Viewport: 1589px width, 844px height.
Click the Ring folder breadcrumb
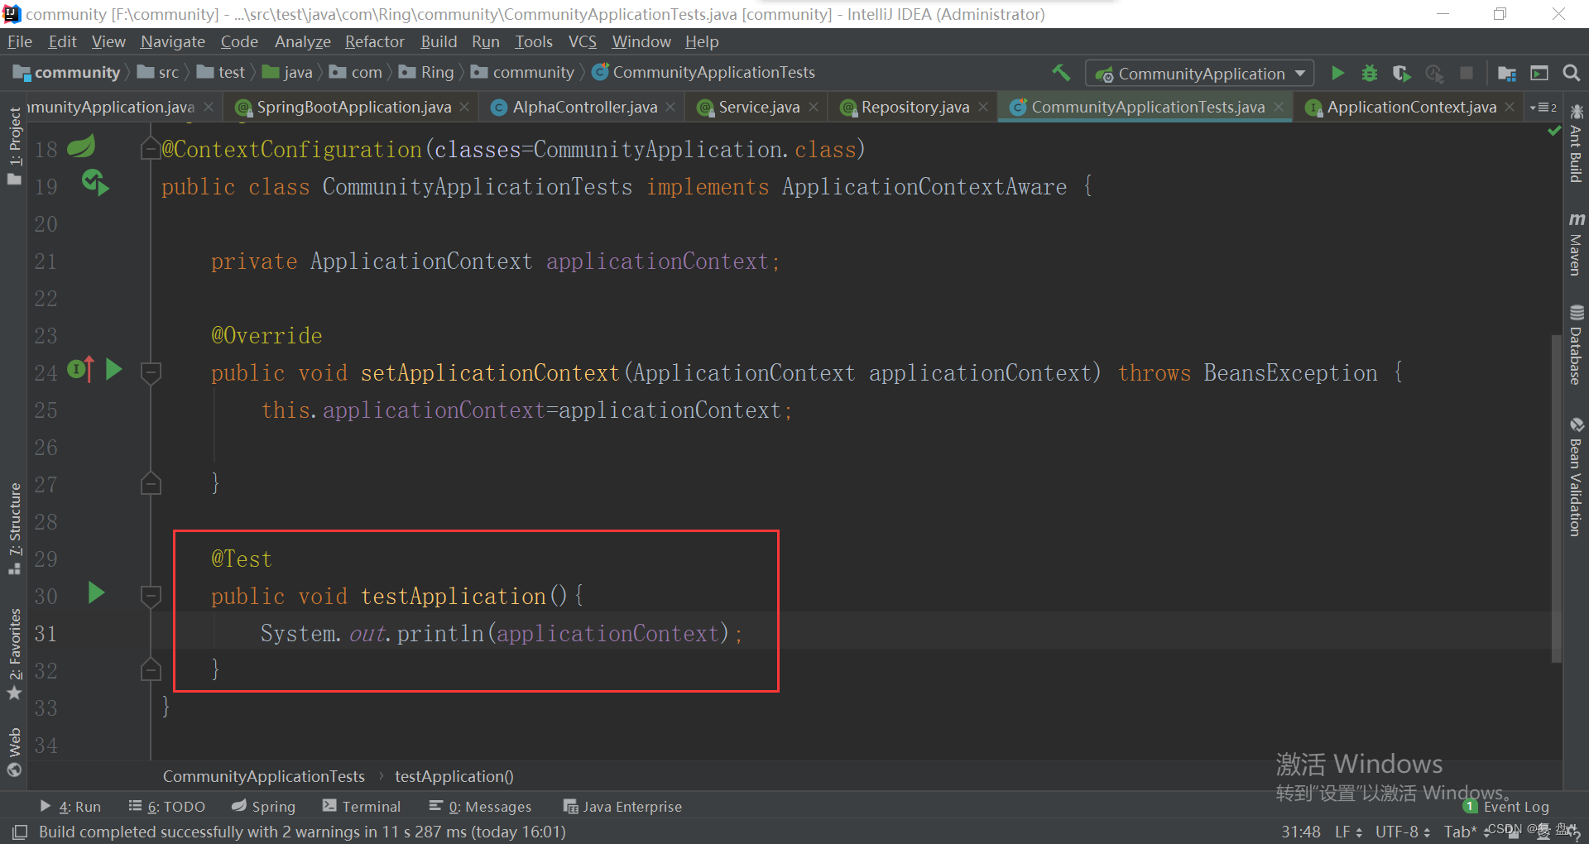point(427,73)
